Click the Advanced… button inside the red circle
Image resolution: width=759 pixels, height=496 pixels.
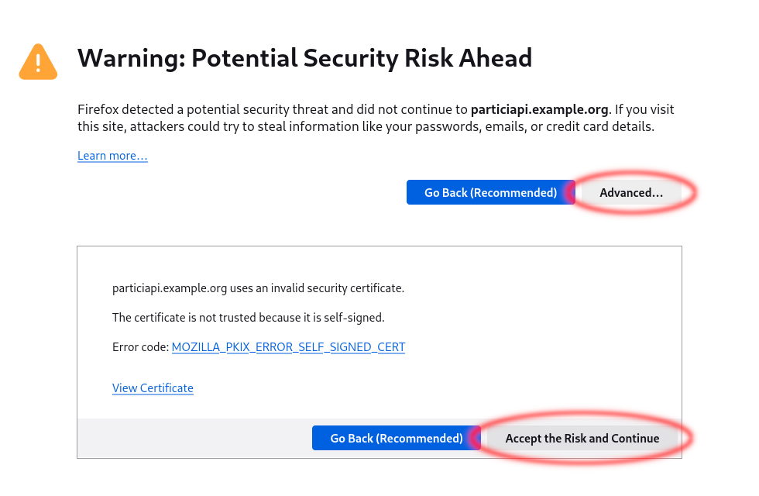point(630,192)
